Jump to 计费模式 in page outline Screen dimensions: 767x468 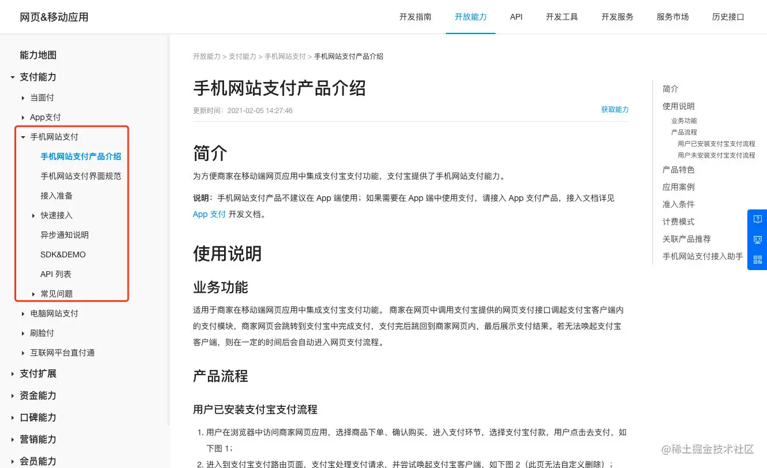point(679,222)
